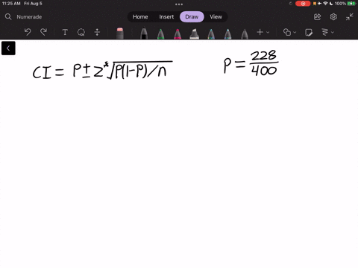This screenshot has height=268, width=358.
Task: Tap the Share icon
Action: pyautogui.click(x=318, y=17)
